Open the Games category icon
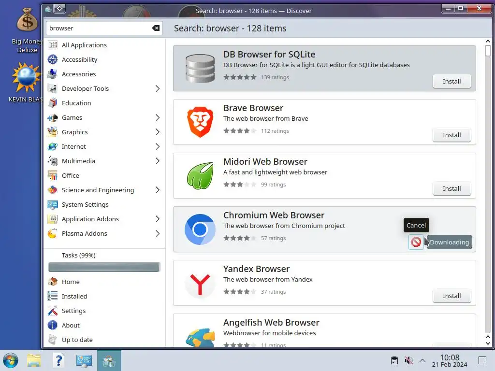 click(53, 118)
